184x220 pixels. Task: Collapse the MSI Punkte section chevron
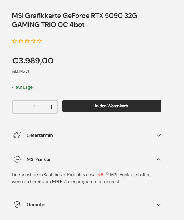158,159
